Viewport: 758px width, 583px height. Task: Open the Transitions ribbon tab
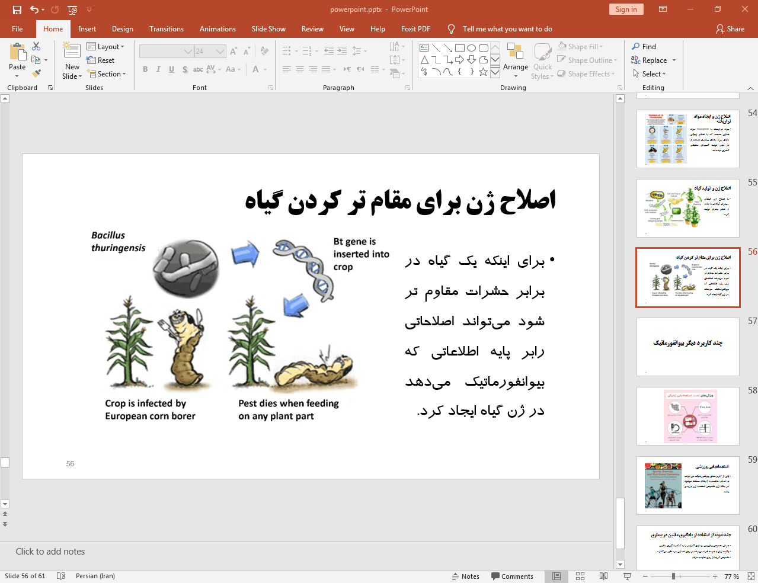coord(167,29)
